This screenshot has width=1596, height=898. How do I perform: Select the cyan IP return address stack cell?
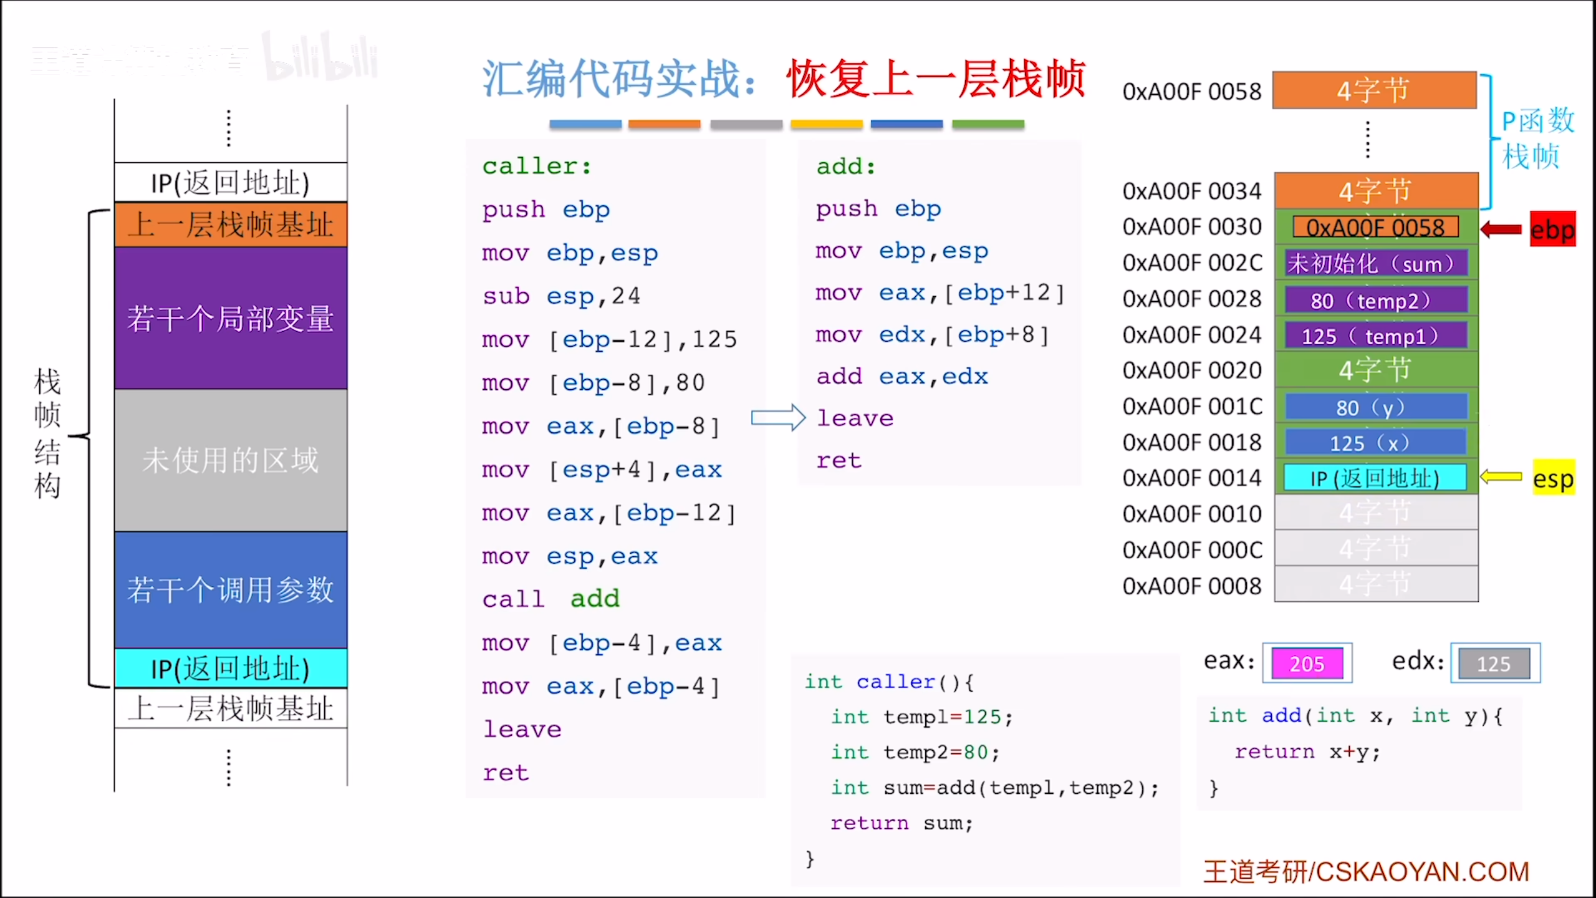[x=1375, y=478]
